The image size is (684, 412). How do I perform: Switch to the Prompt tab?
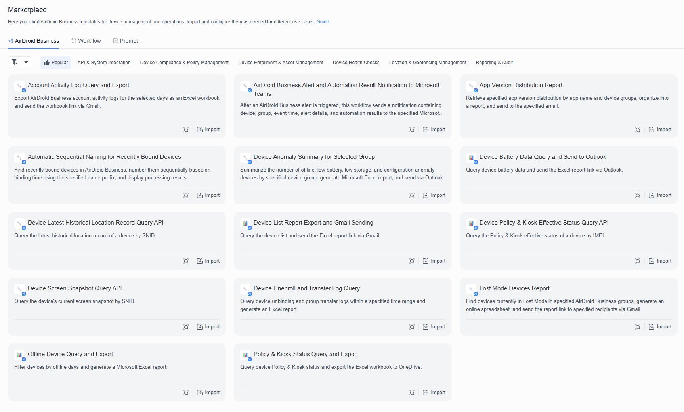(125, 41)
